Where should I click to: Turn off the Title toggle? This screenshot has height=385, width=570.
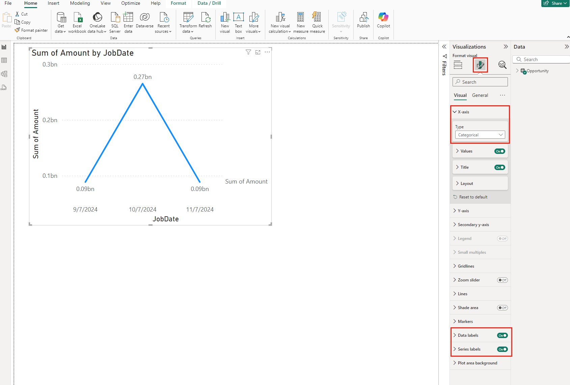[x=499, y=167]
